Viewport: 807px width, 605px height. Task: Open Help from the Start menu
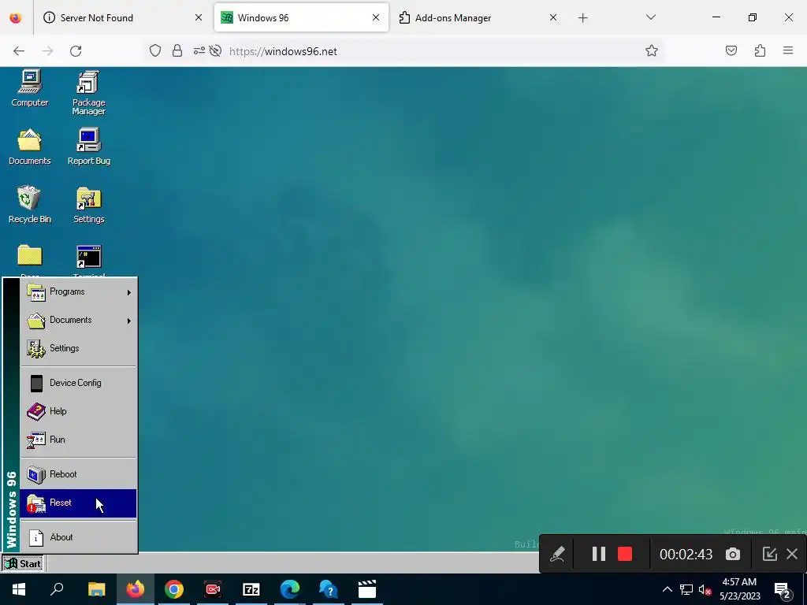[78, 411]
